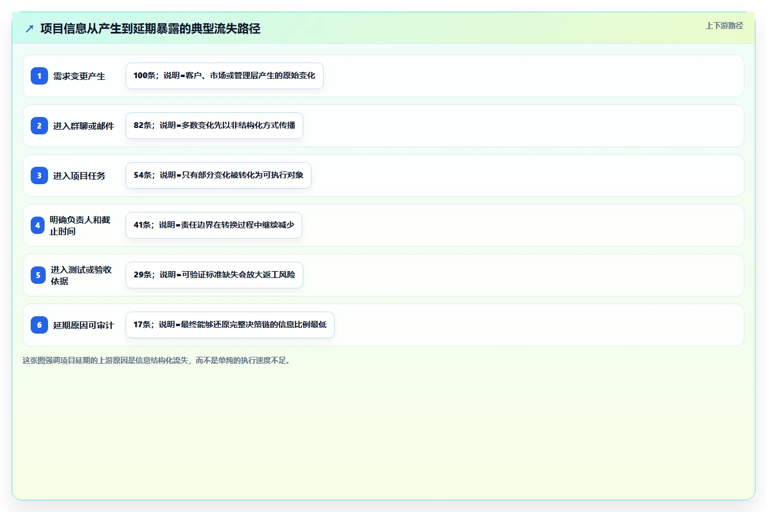Click step number badge 6
This screenshot has width=767, height=512.
pyautogui.click(x=39, y=325)
